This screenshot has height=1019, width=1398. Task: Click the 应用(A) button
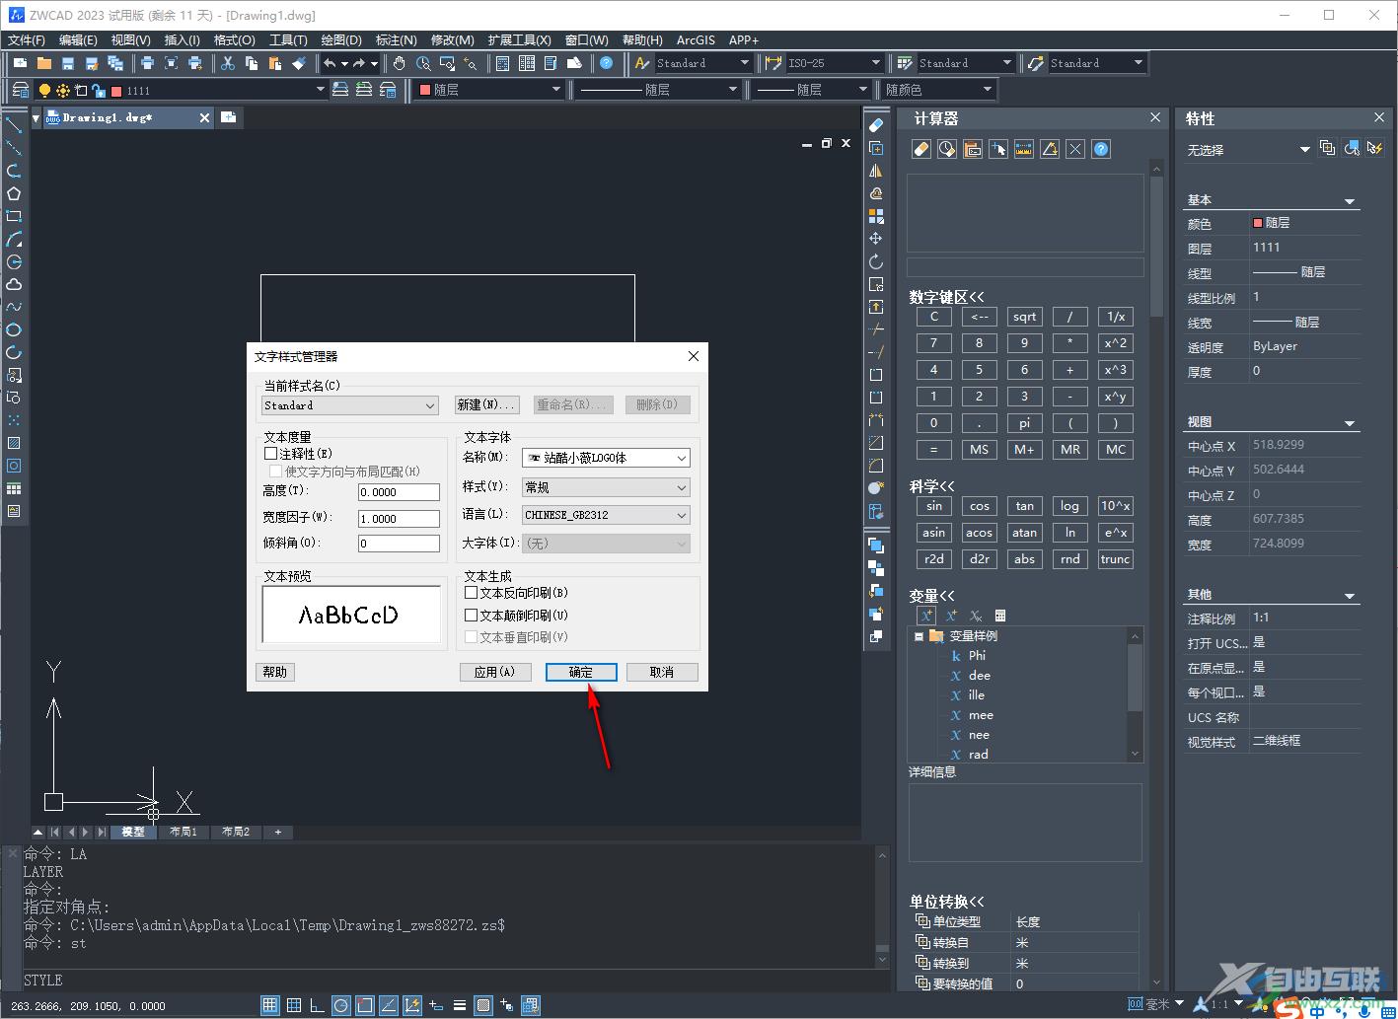494,672
